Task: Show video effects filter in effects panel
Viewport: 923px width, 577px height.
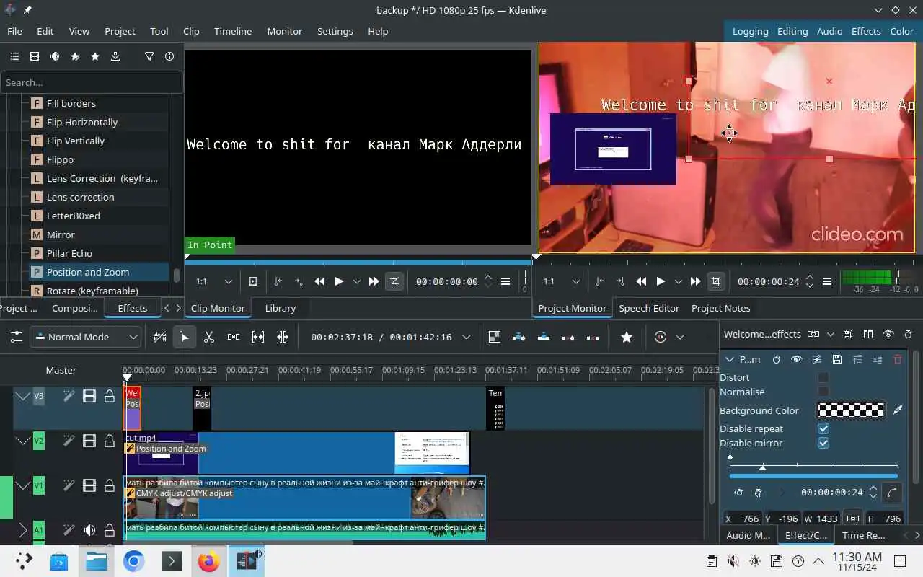Action: point(35,56)
